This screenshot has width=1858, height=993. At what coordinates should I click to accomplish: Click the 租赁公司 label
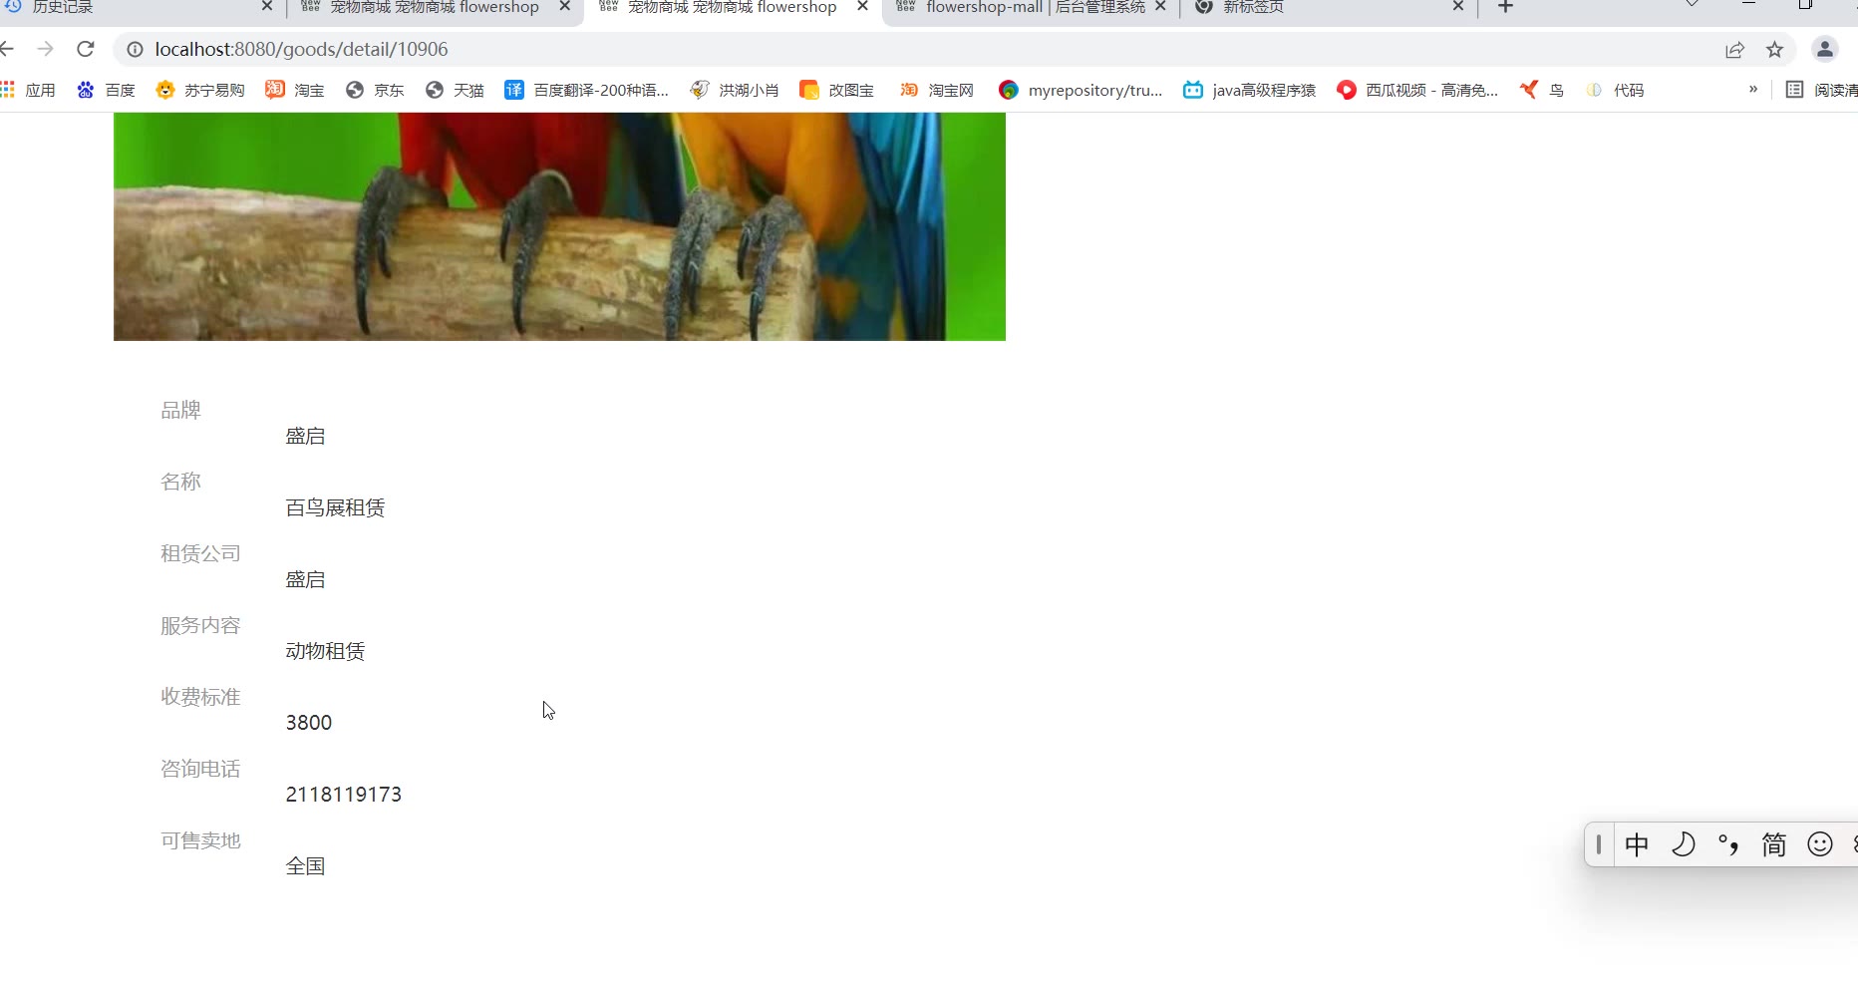[x=200, y=554]
